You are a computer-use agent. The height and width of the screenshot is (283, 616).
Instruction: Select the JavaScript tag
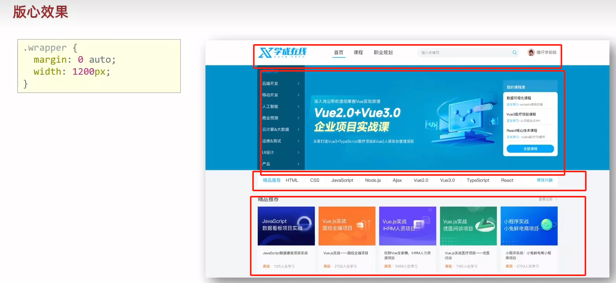(x=342, y=180)
